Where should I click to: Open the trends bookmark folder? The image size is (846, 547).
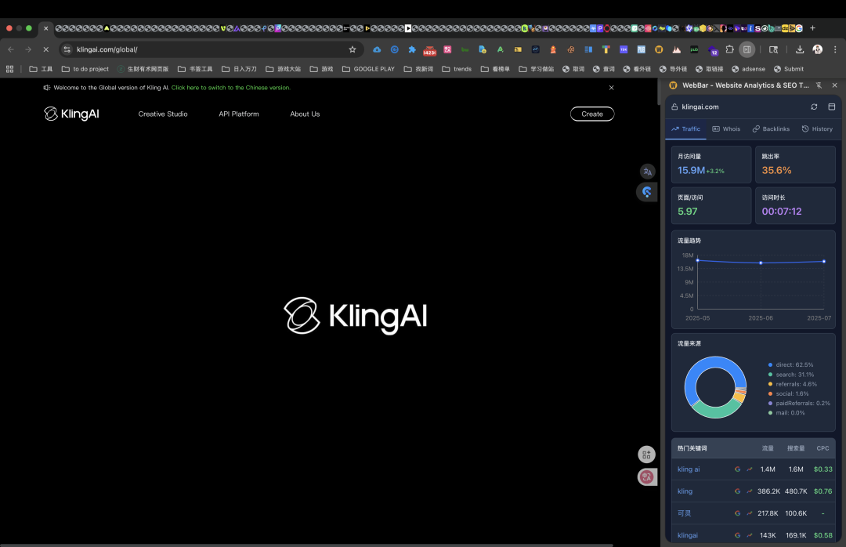[x=457, y=69]
